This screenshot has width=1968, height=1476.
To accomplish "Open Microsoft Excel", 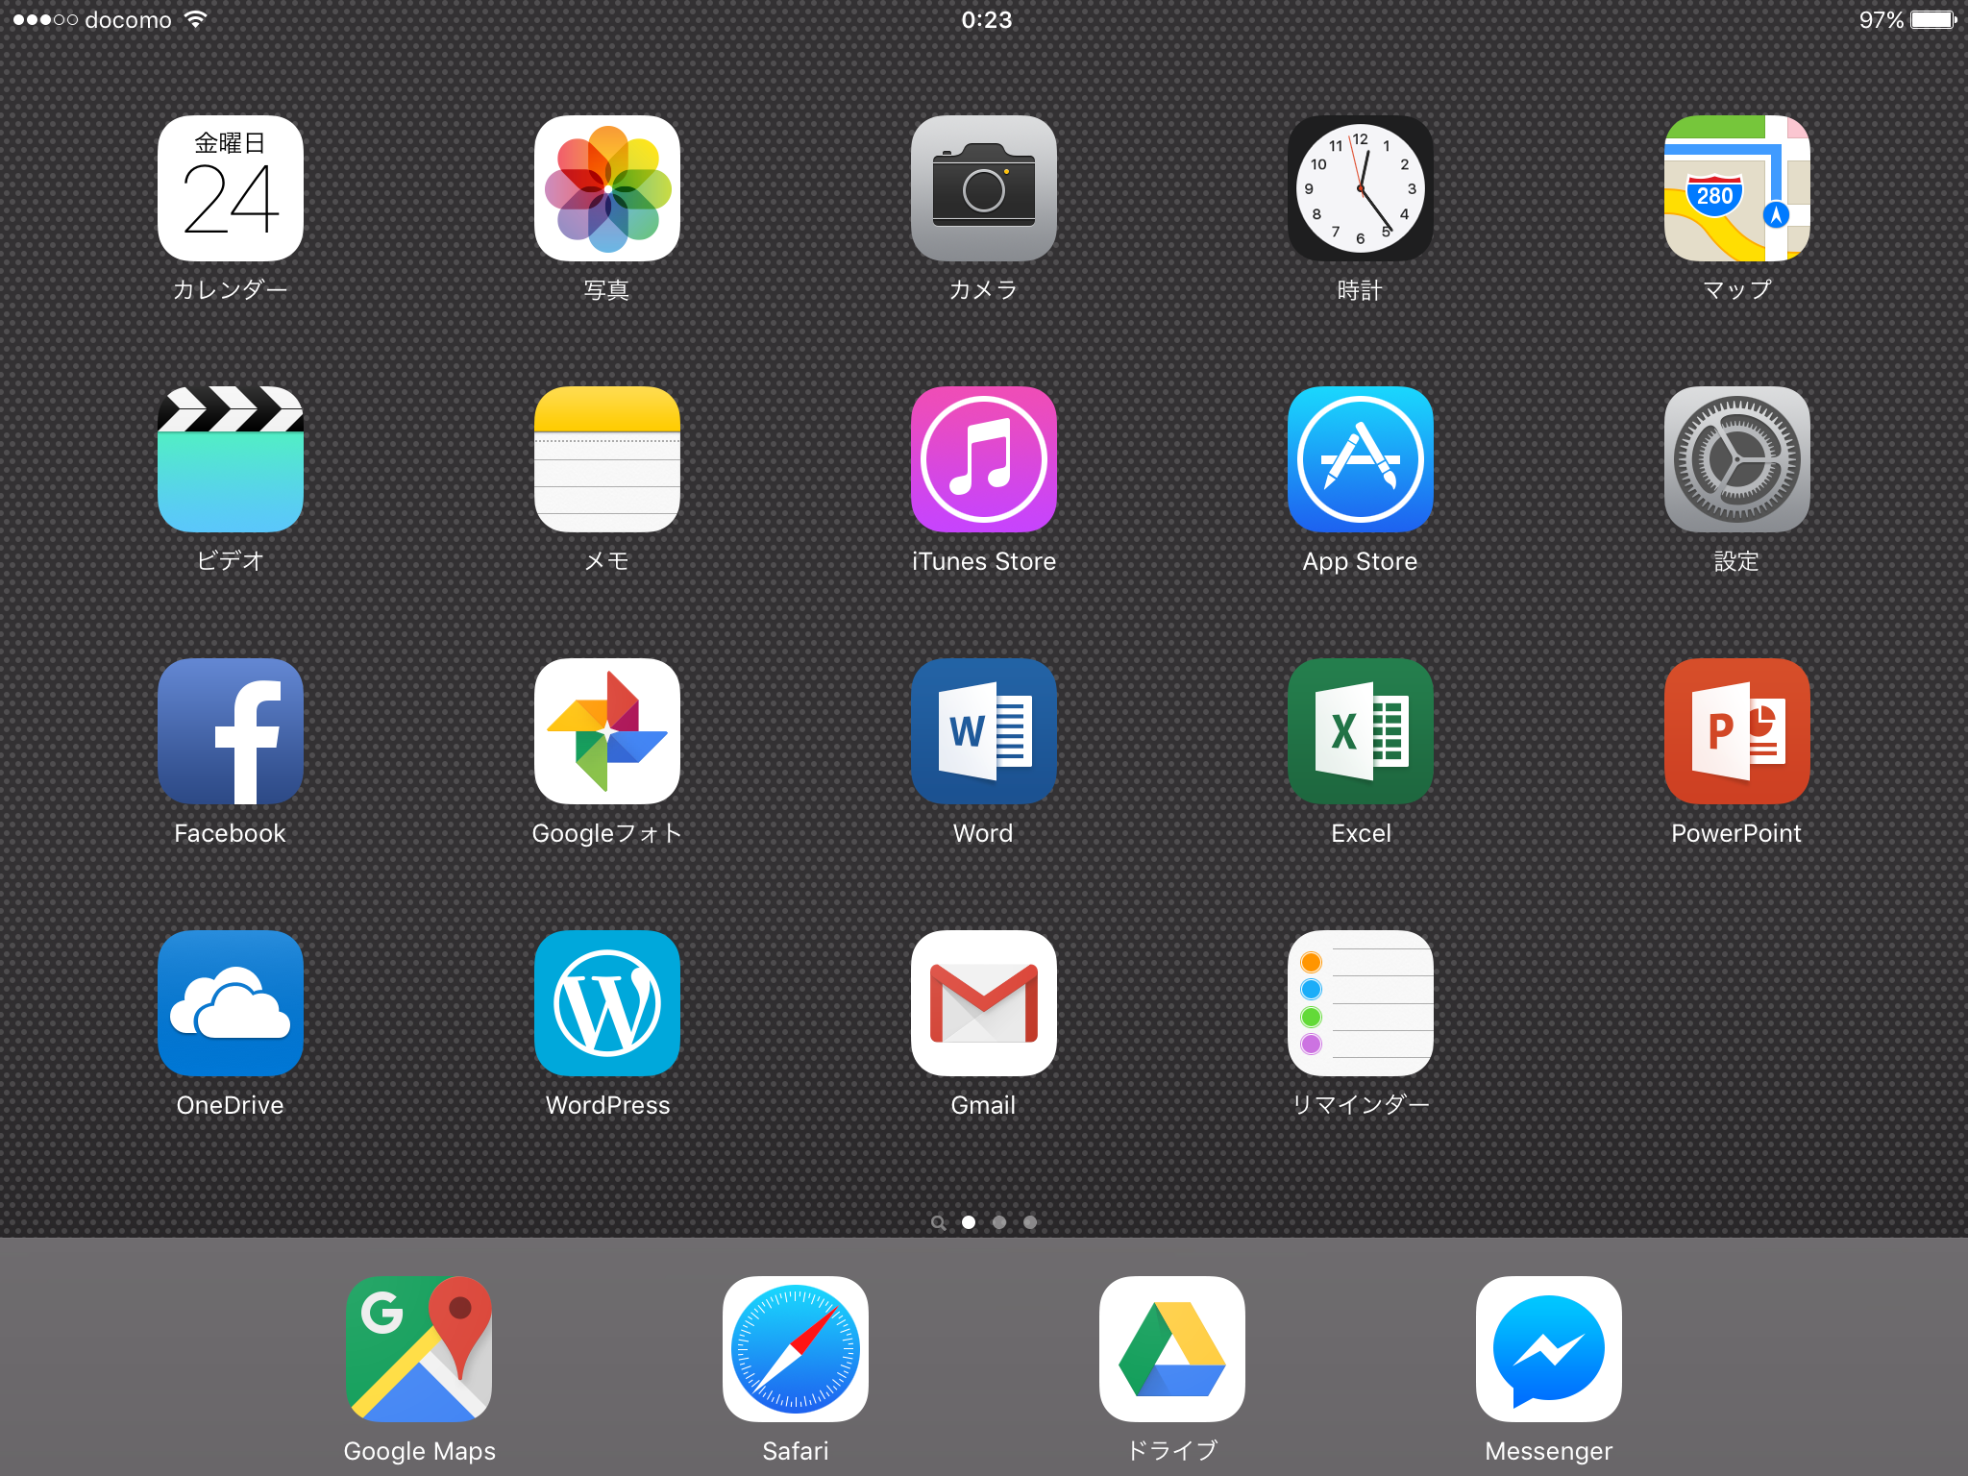I will (x=1361, y=731).
